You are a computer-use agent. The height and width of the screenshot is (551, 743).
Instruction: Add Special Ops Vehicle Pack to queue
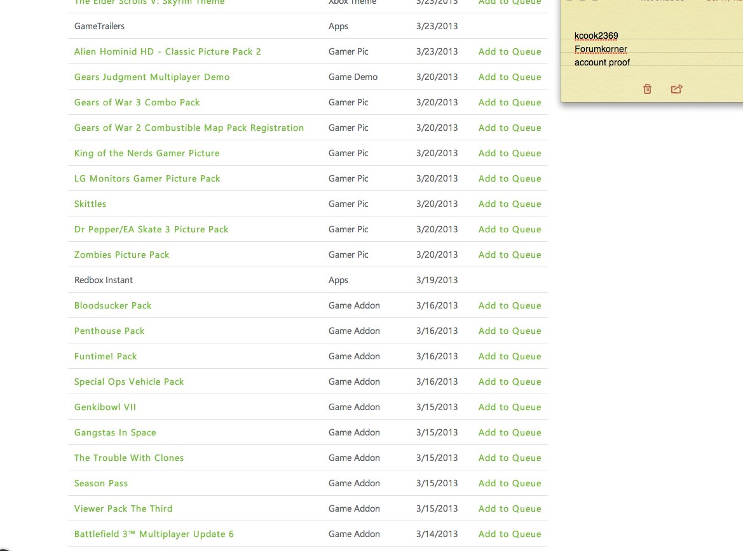(510, 382)
